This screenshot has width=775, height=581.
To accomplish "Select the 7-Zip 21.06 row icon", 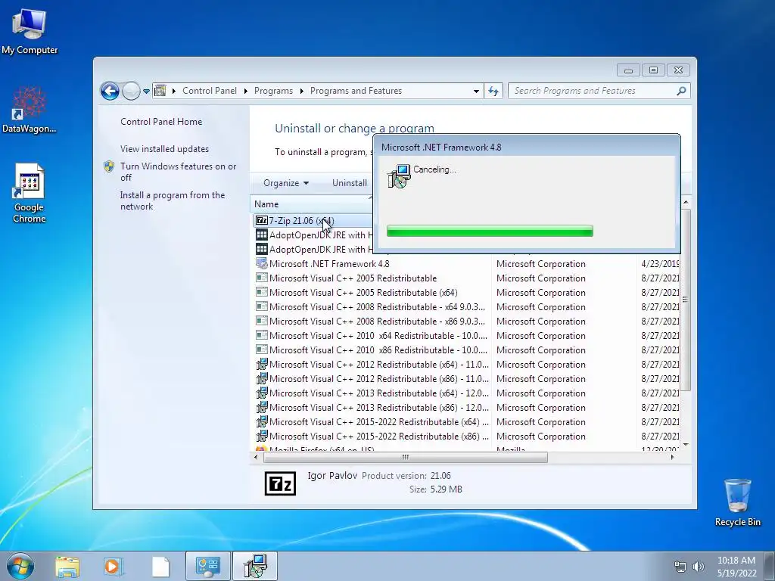I will [x=261, y=221].
